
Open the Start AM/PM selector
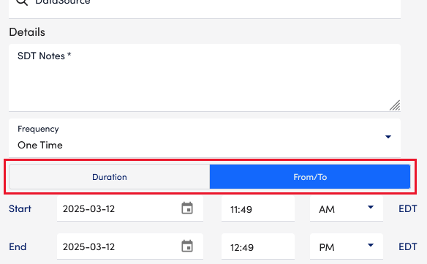[x=347, y=208]
